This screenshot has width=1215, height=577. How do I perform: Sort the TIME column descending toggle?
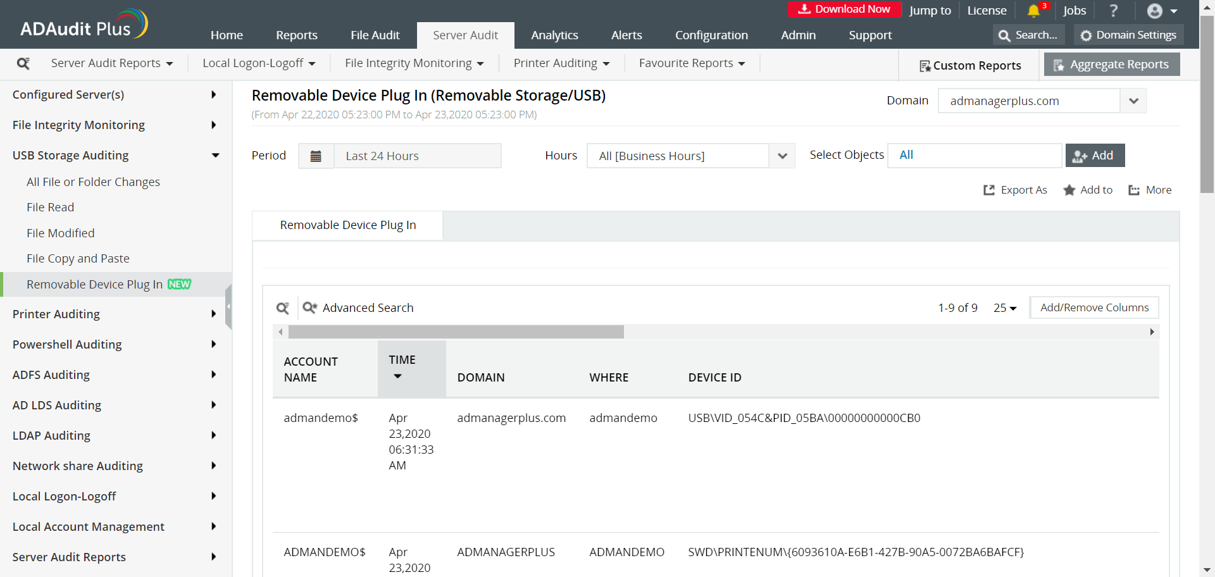tap(397, 375)
